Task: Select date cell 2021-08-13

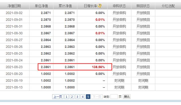Action: pyautogui.click(x=14, y=87)
